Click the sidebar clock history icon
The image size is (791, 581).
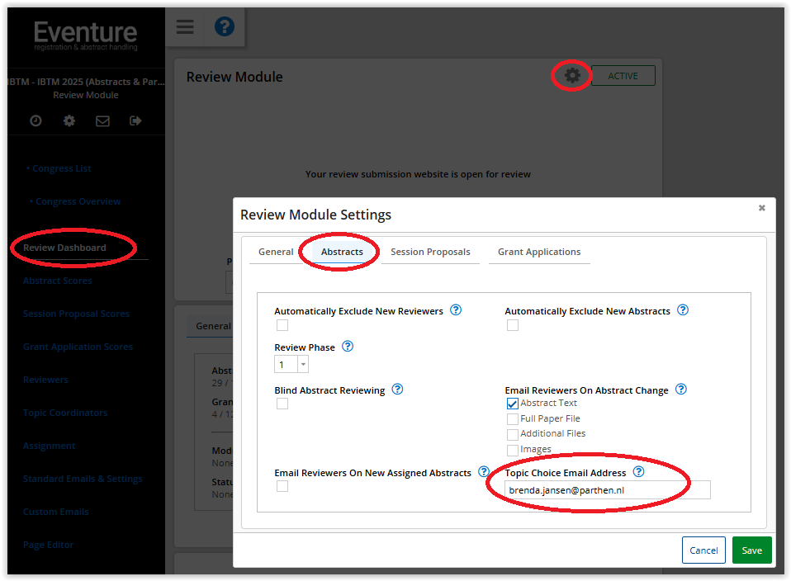click(36, 120)
